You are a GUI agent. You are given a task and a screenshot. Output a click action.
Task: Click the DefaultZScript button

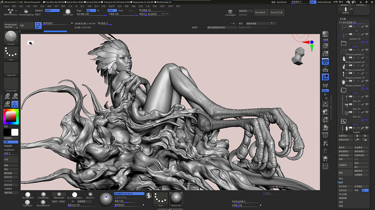(x=324, y=2)
